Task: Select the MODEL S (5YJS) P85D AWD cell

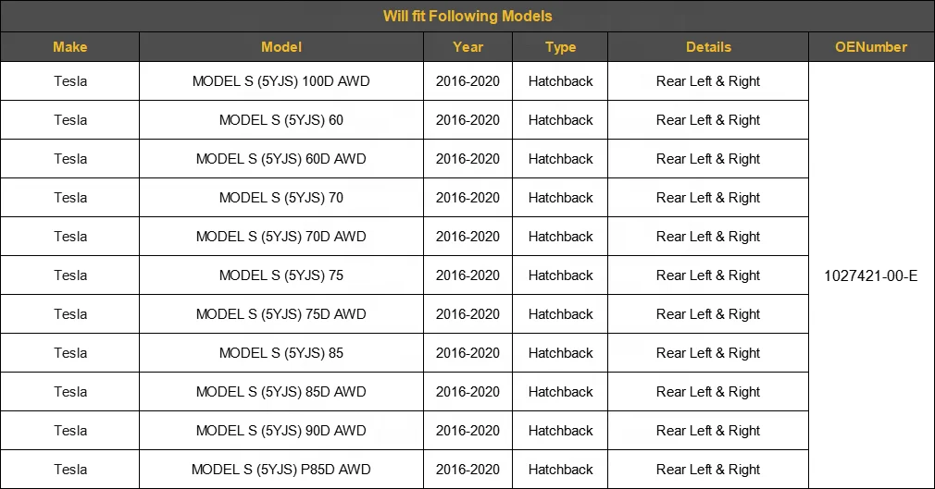Action: (281, 470)
